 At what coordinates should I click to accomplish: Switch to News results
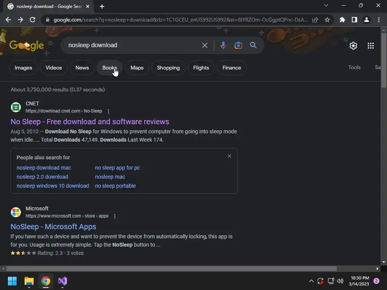pos(82,68)
